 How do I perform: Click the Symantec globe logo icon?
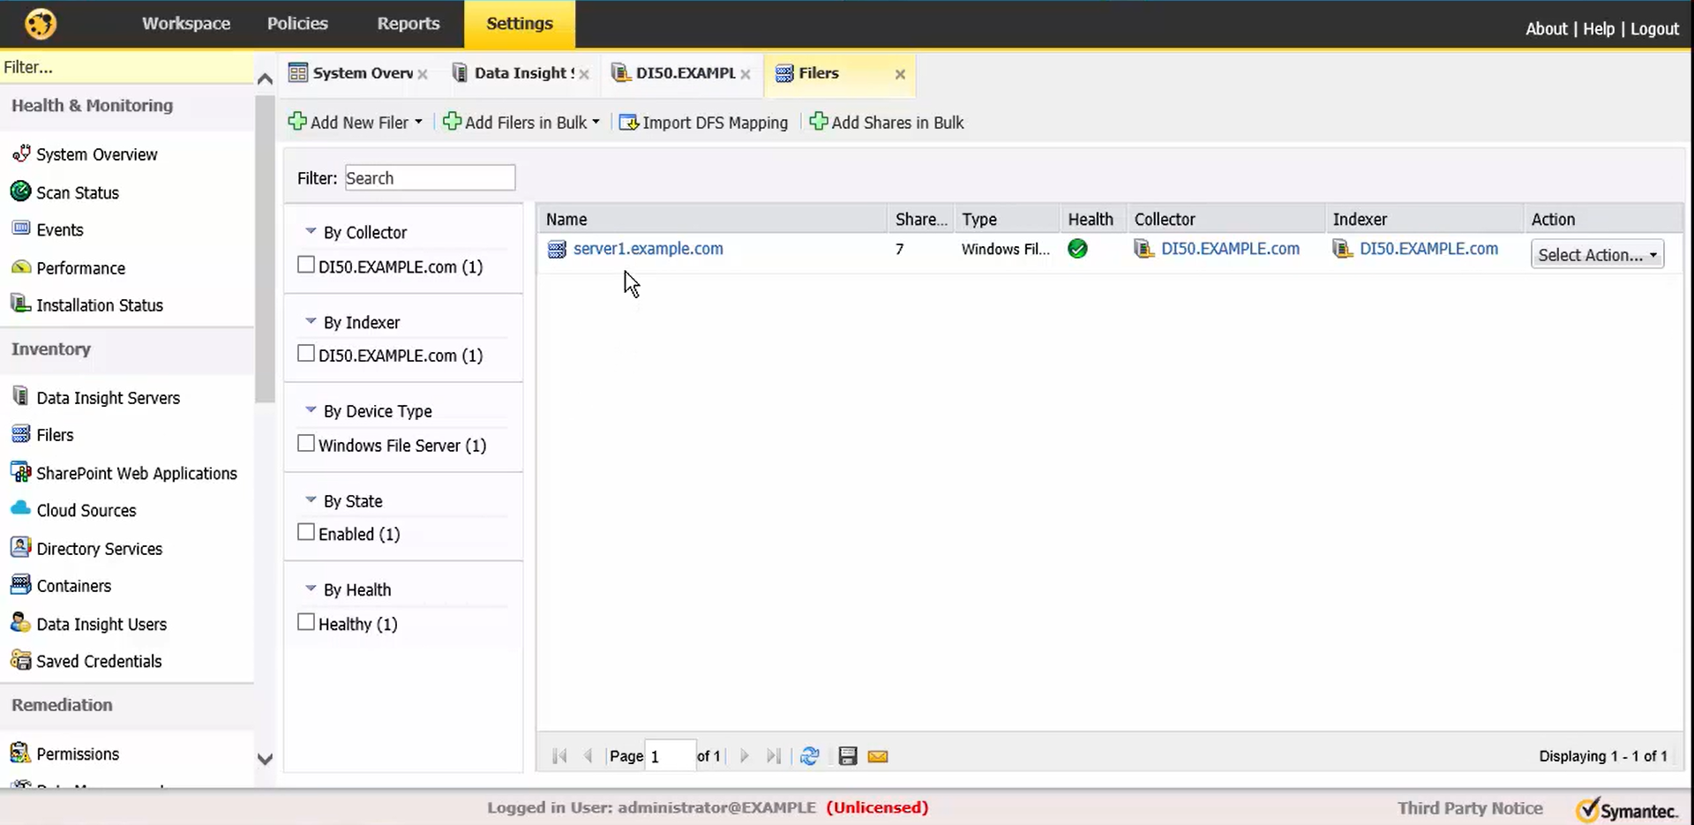[x=41, y=24]
